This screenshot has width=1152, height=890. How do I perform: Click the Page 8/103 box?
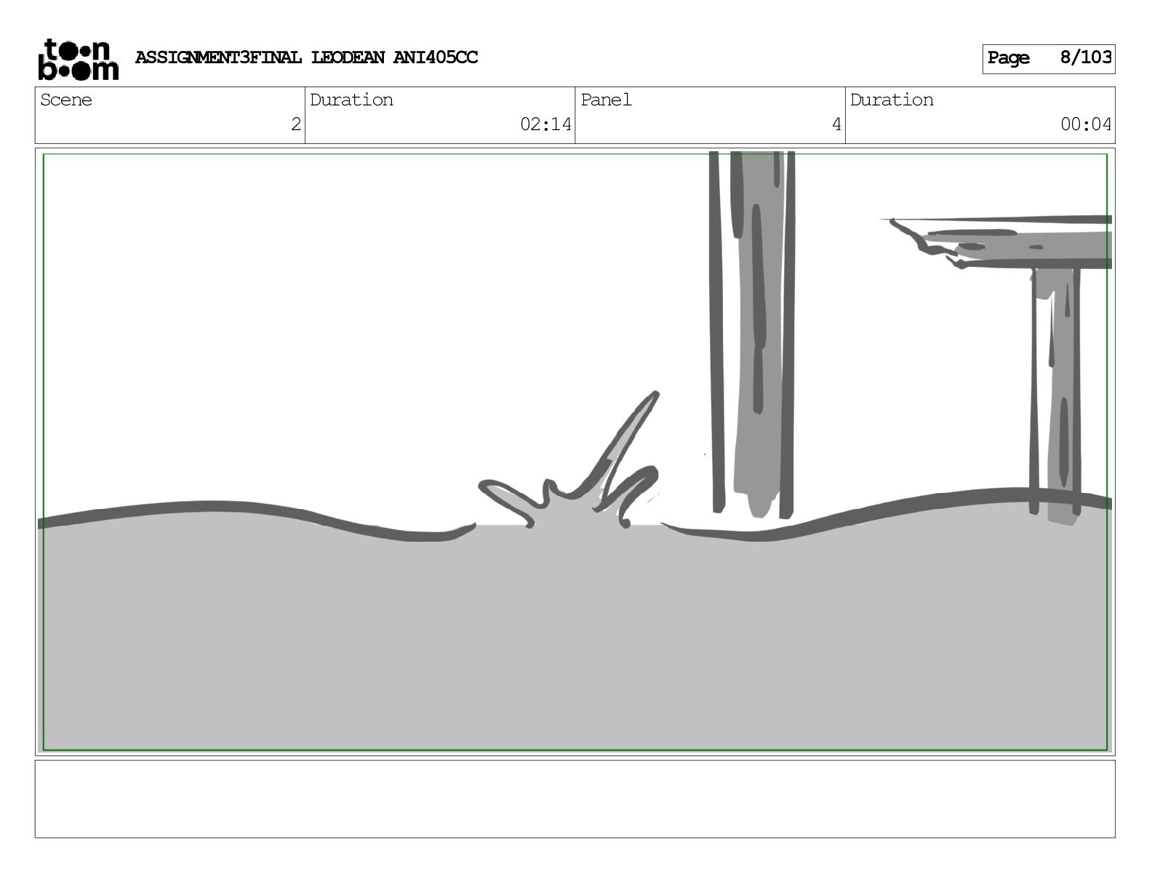1048,58
